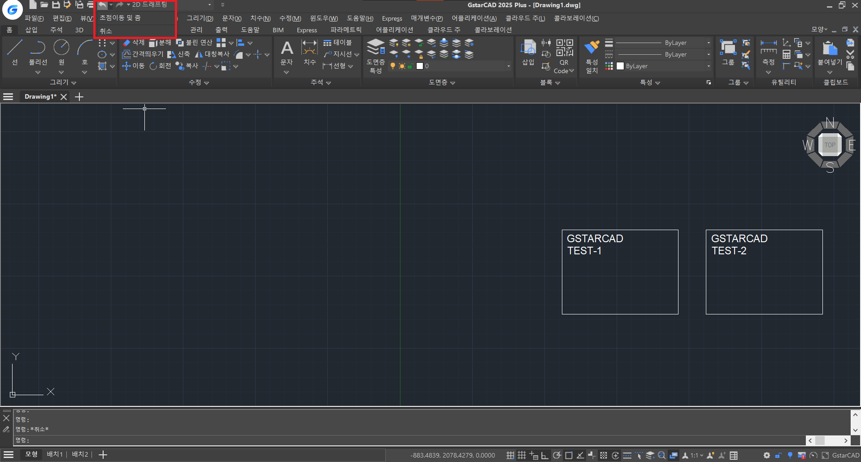Viewport: 861px width, 462px height.
Task: Click the layer color white swatch
Action: [x=420, y=66]
